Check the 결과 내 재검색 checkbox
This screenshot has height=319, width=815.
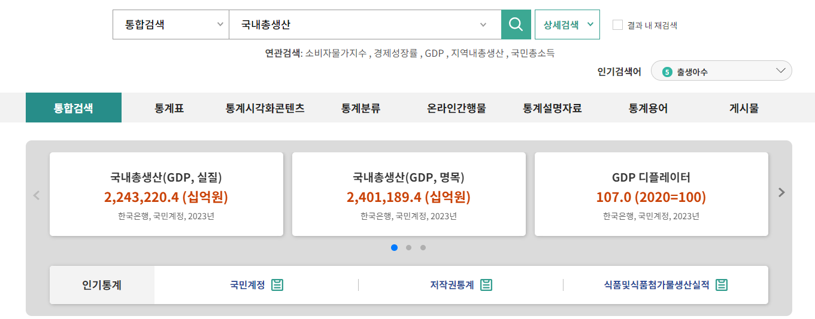(617, 25)
